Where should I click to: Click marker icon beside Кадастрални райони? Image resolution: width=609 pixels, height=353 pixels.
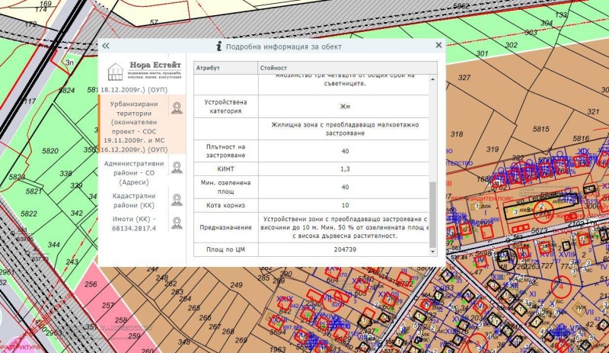[x=177, y=201]
